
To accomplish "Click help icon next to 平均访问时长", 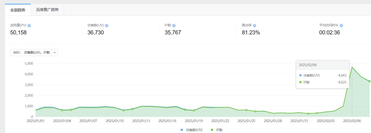I will (x=341, y=25).
